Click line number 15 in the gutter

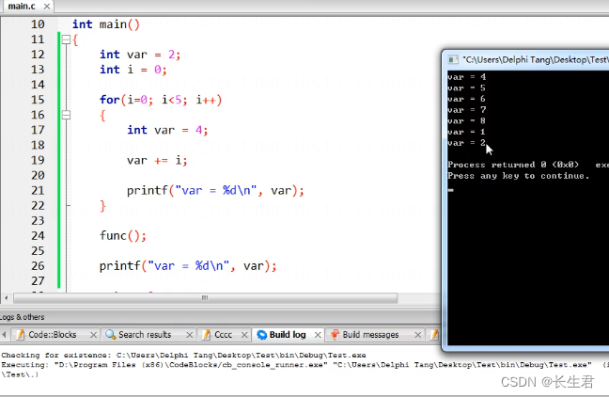[38, 100]
